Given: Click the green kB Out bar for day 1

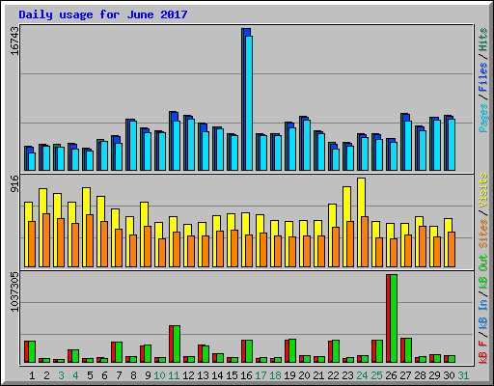Looking at the screenshot, I should click(x=32, y=351).
